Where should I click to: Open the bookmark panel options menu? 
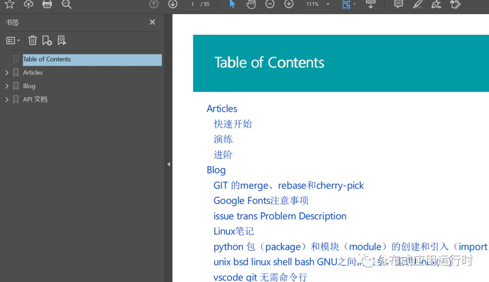click(x=13, y=40)
